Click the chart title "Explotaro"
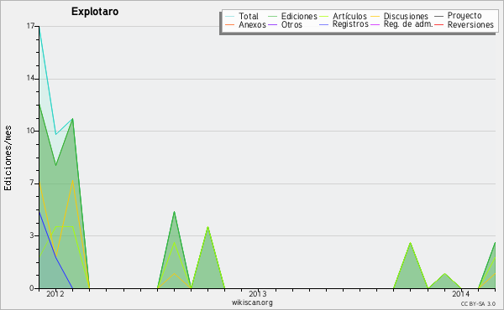 (x=95, y=12)
